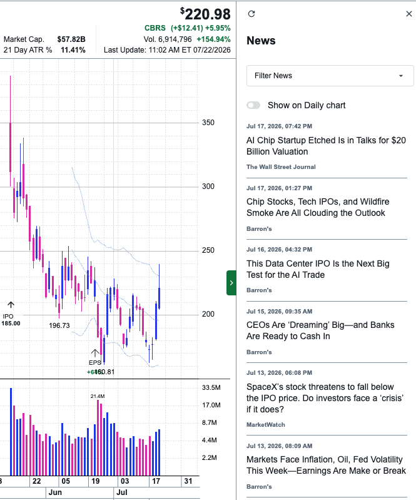Open This Data Center IPO article
The image size is (416, 500).
point(318,269)
